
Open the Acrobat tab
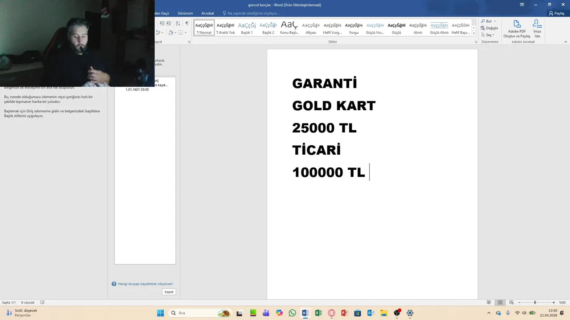[x=208, y=13]
